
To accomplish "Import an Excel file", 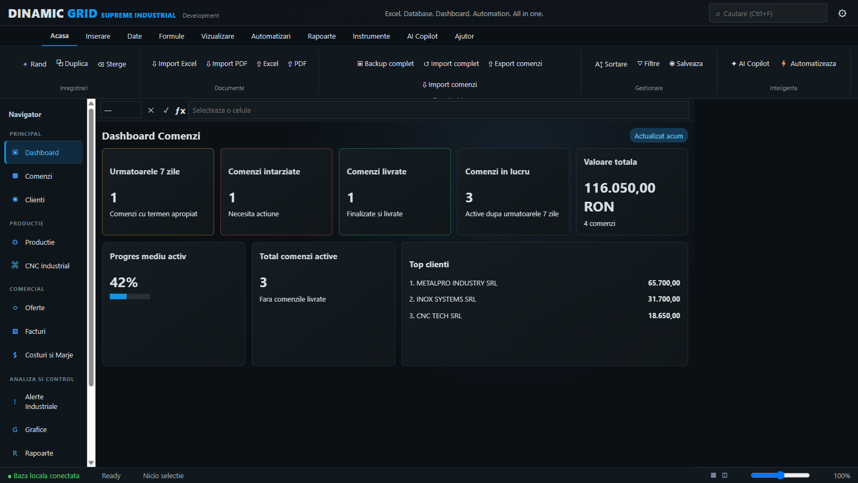I will point(174,63).
